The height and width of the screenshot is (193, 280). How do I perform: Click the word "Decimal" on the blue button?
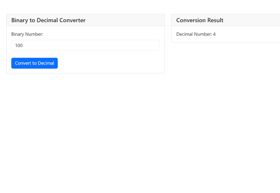tap(46, 63)
